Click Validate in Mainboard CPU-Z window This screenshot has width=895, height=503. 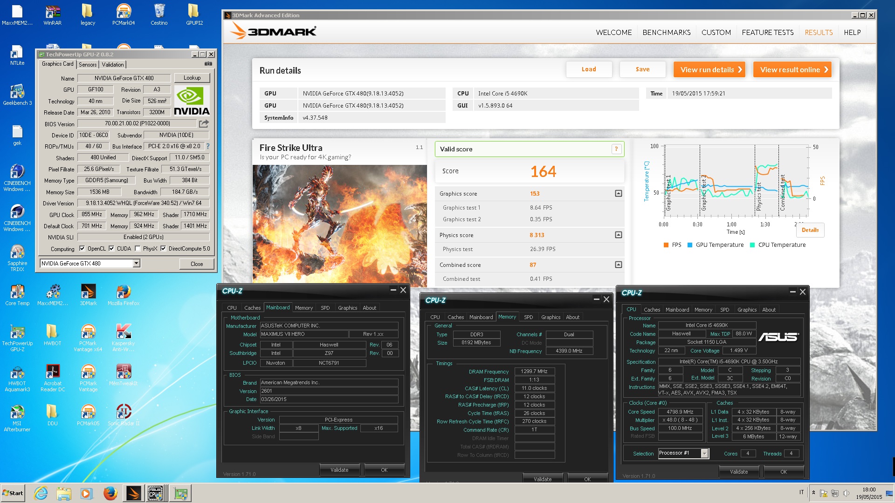pos(339,470)
